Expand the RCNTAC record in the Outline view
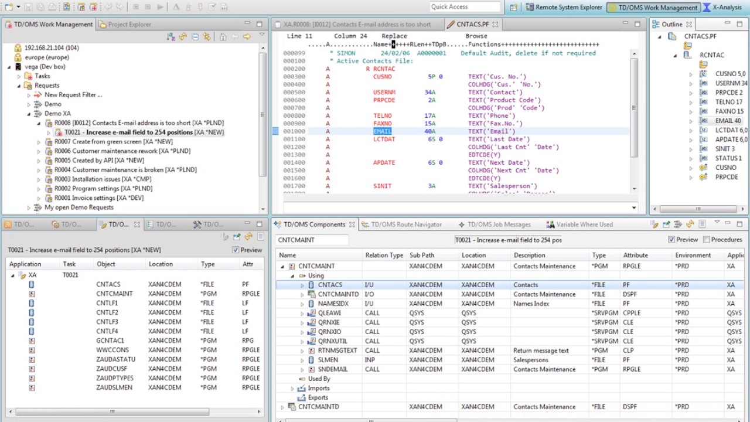Screen dimensions: 750x422 point(675,56)
